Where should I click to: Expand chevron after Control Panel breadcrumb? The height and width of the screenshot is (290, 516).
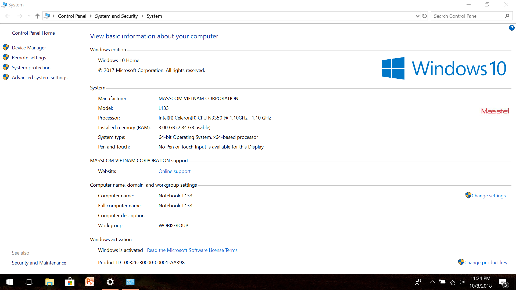pyautogui.click(x=91, y=16)
